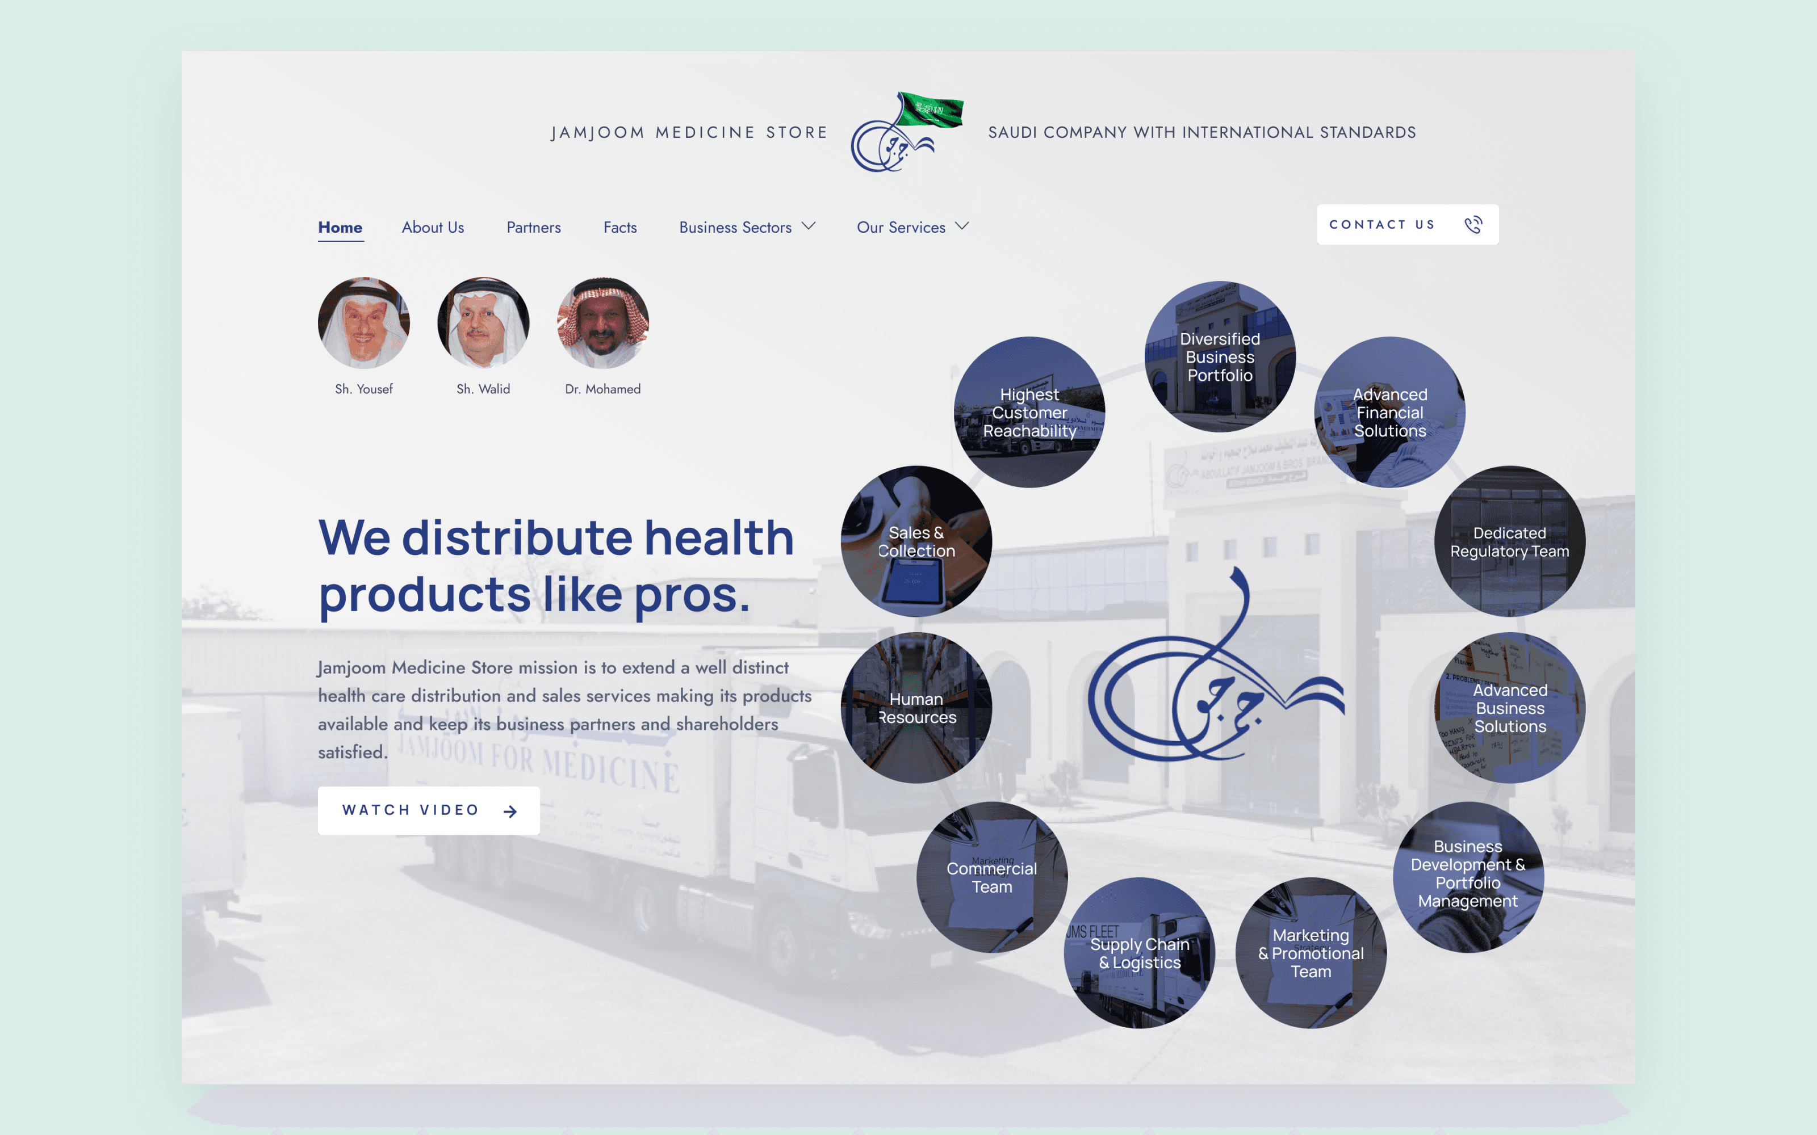The width and height of the screenshot is (1817, 1135).
Task: Open the About Us page
Action: click(433, 228)
